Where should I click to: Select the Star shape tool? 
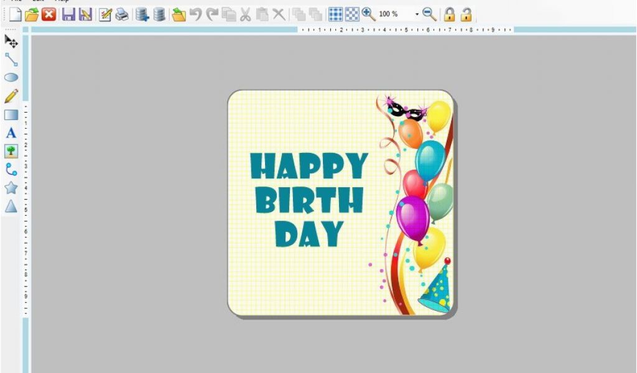click(x=11, y=188)
